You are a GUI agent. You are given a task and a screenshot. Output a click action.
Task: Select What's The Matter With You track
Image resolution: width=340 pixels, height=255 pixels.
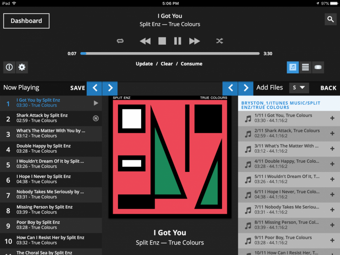[x=51, y=134]
